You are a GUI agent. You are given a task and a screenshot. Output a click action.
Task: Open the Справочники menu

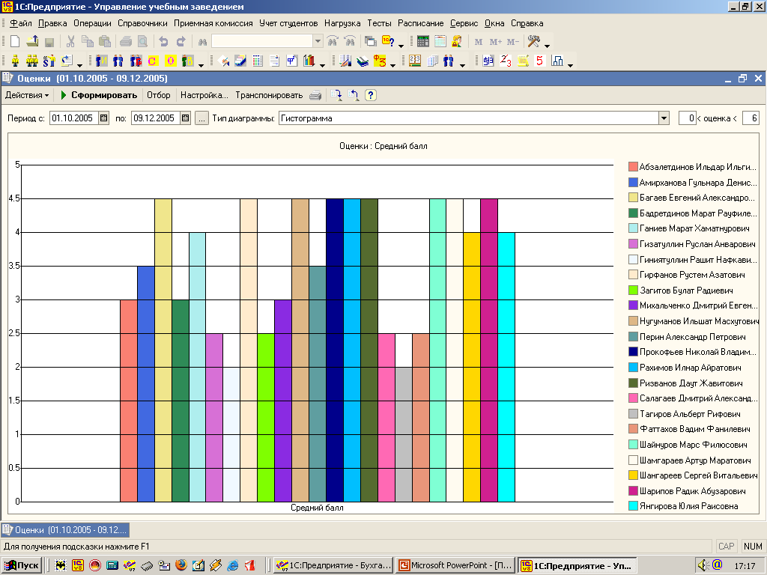(142, 23)
